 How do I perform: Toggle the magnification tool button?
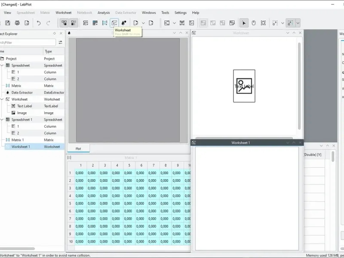click(291, 23)
